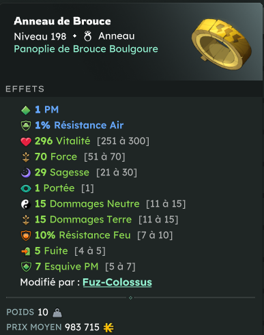Open the Panoplie de Brouce Boulgoure link
264x335 pixels.
click(x=86, y=49)
